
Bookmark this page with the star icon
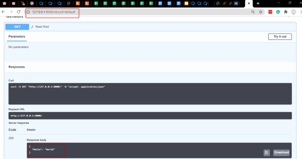coord(261,12)
